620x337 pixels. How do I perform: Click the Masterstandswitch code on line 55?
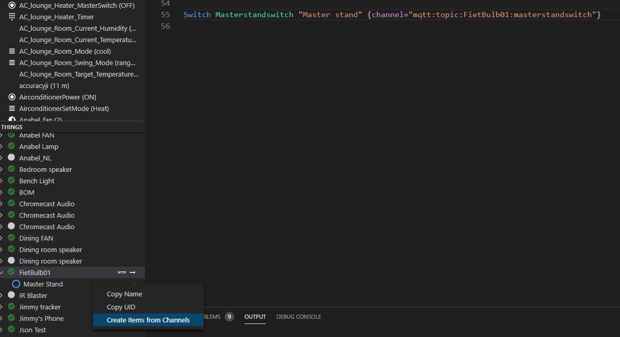254,15
